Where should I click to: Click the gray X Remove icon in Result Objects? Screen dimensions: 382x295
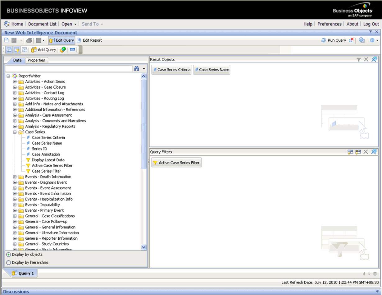366,59
